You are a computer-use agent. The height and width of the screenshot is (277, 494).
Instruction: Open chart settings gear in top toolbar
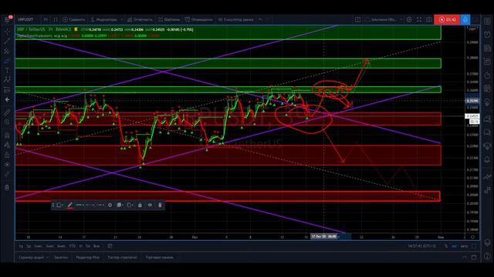pyautogui.click(x=409, y=19)
